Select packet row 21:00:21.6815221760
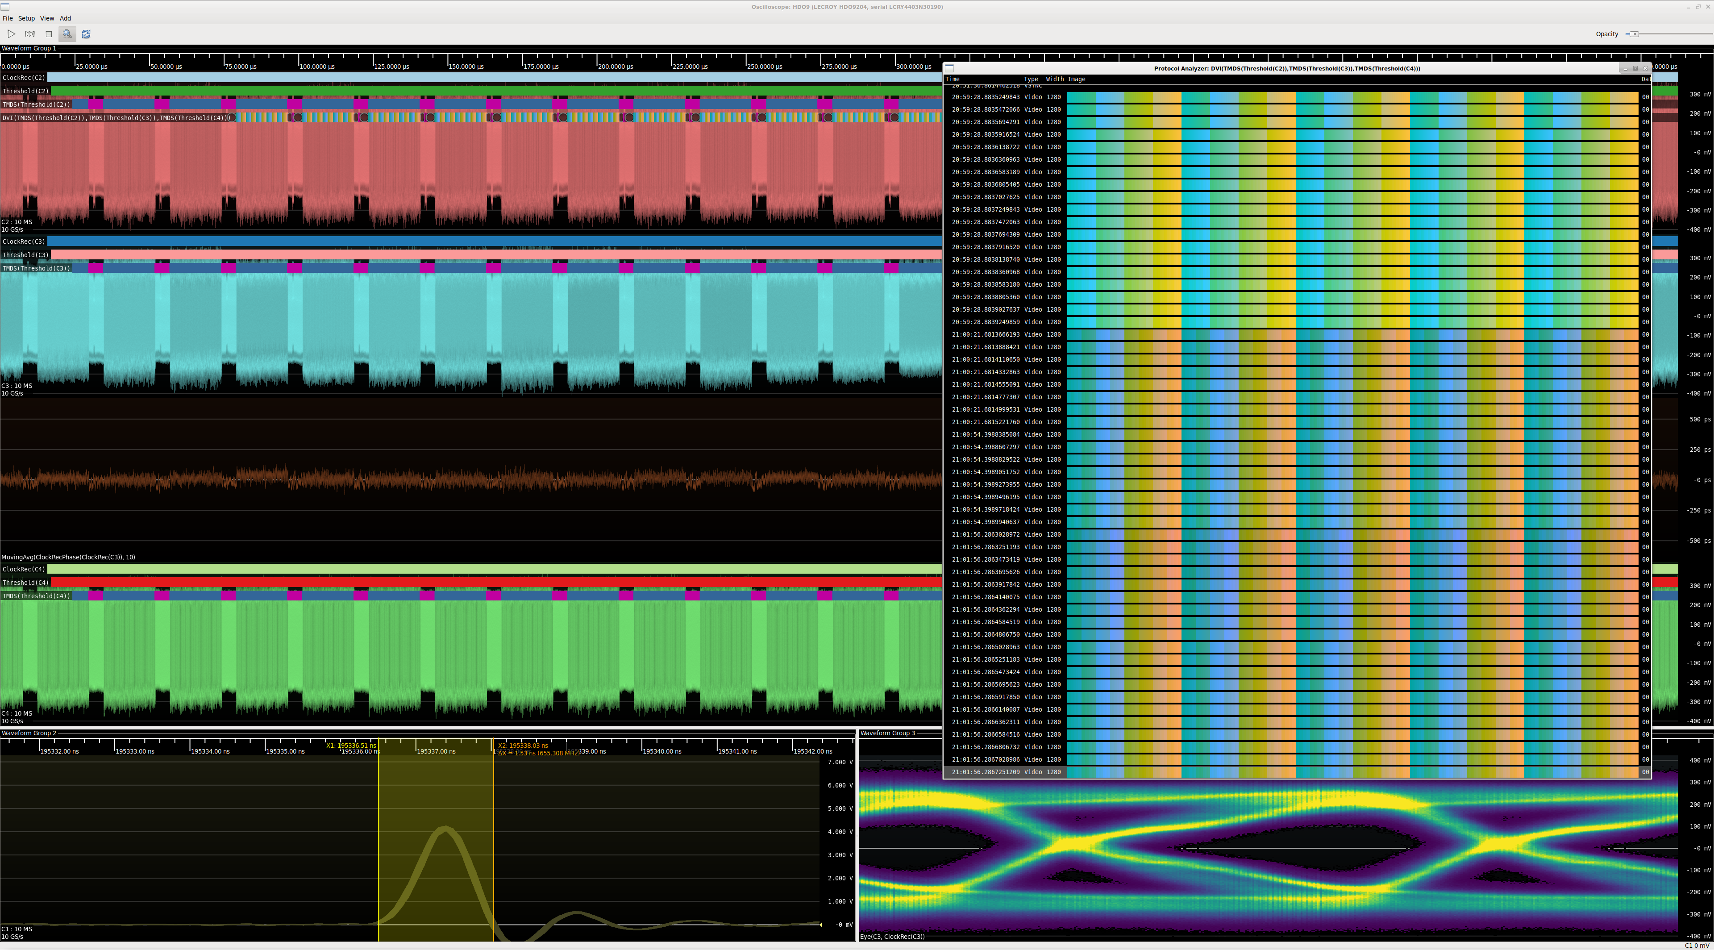This screenshot has height=950, width=1714. [x=1298, y=422]
